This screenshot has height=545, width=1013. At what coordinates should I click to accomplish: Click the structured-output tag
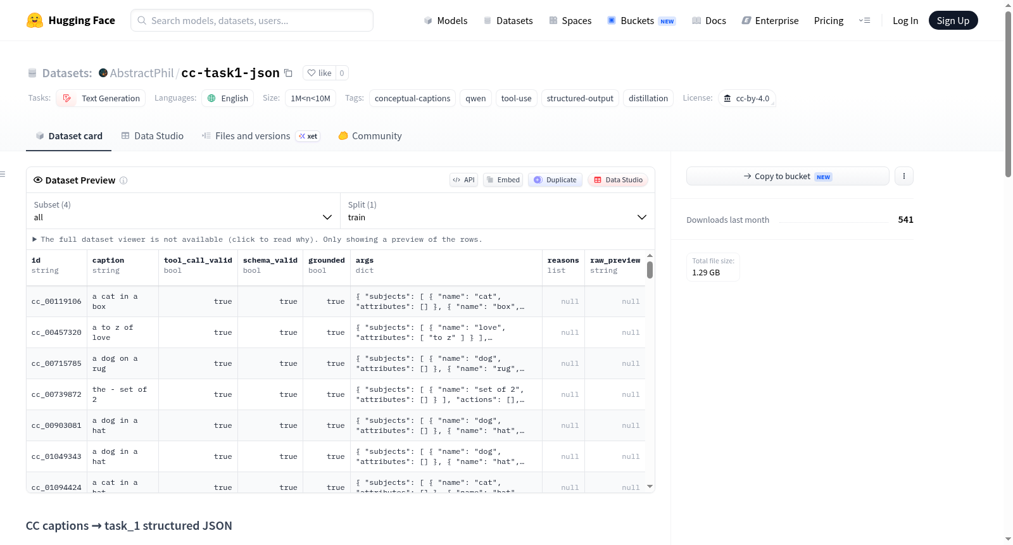click(x=580, y=98)
